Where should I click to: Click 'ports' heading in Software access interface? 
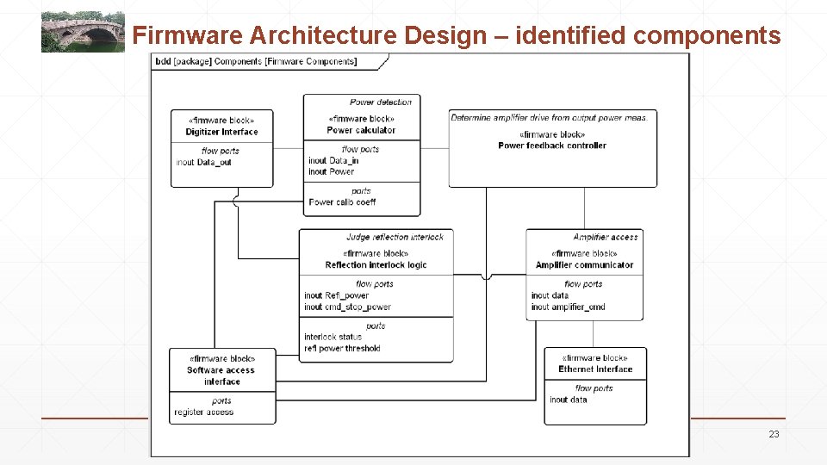click(x=221, y=401)
